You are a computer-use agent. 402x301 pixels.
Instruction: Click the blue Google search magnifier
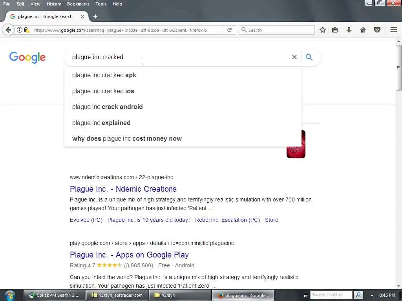(309, 57)
